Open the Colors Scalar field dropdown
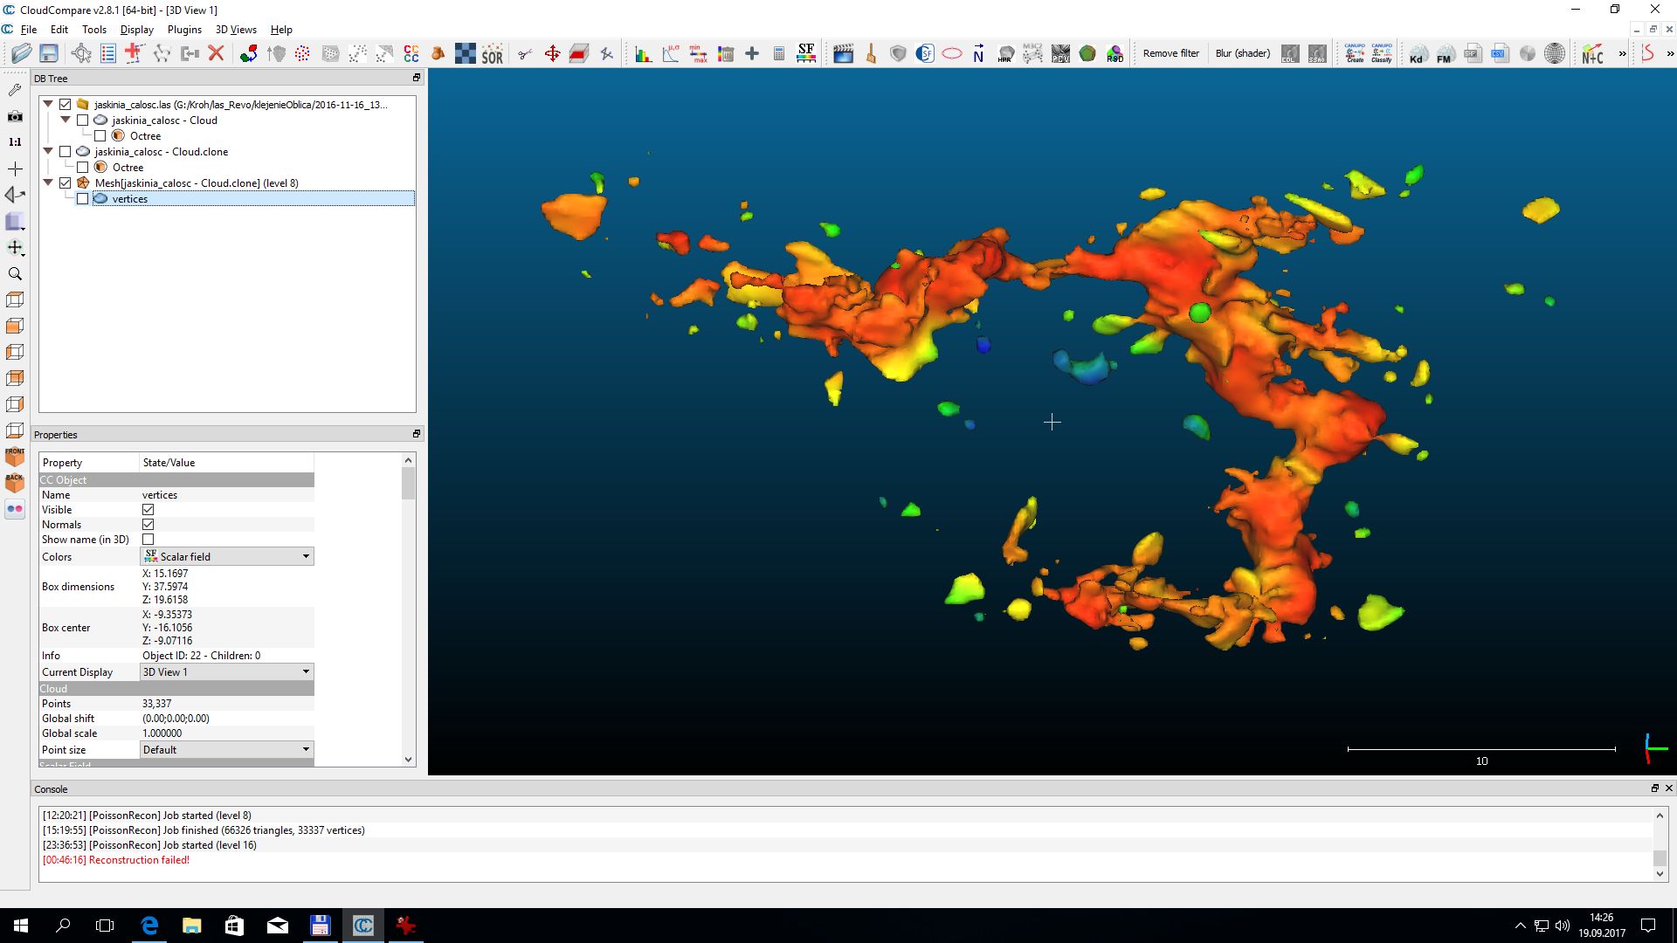The height and width of the screenshot is (943, 1677). (x=227, y=557)
